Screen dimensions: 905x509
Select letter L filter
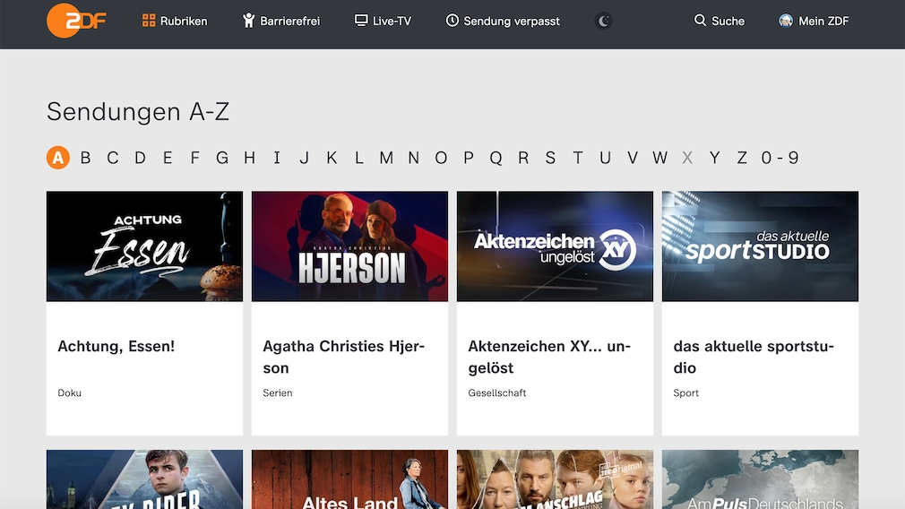click(x=359, y=158)
